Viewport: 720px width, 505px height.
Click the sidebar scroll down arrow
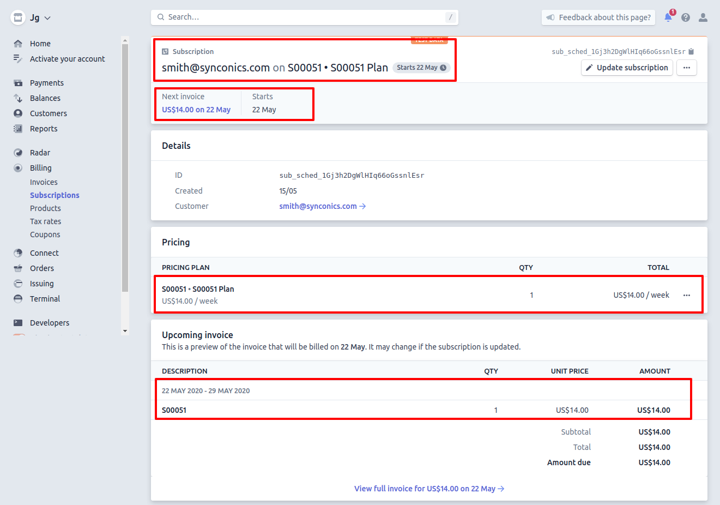click(x=125, y=331)
